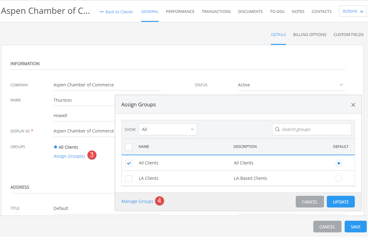The image size is (368, 237).
Task: Click the UPDATE button in the dialog
Action: (x=340, y=201)
